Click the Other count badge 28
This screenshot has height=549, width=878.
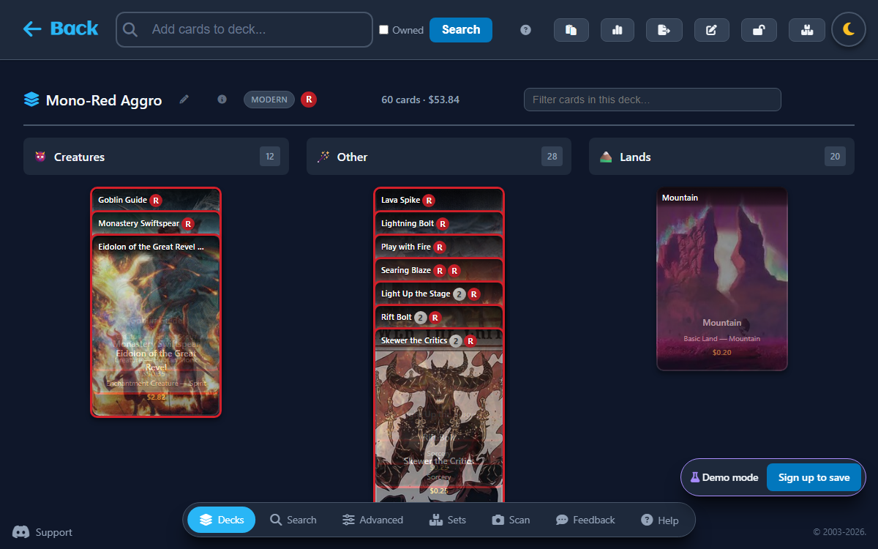(552, 156)
